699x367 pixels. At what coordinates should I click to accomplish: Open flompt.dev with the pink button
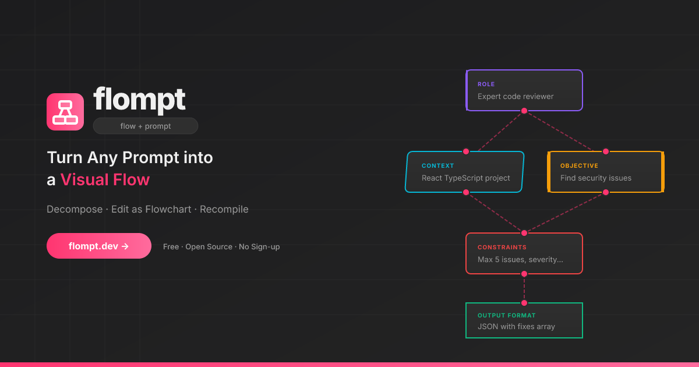pos(99,246)
